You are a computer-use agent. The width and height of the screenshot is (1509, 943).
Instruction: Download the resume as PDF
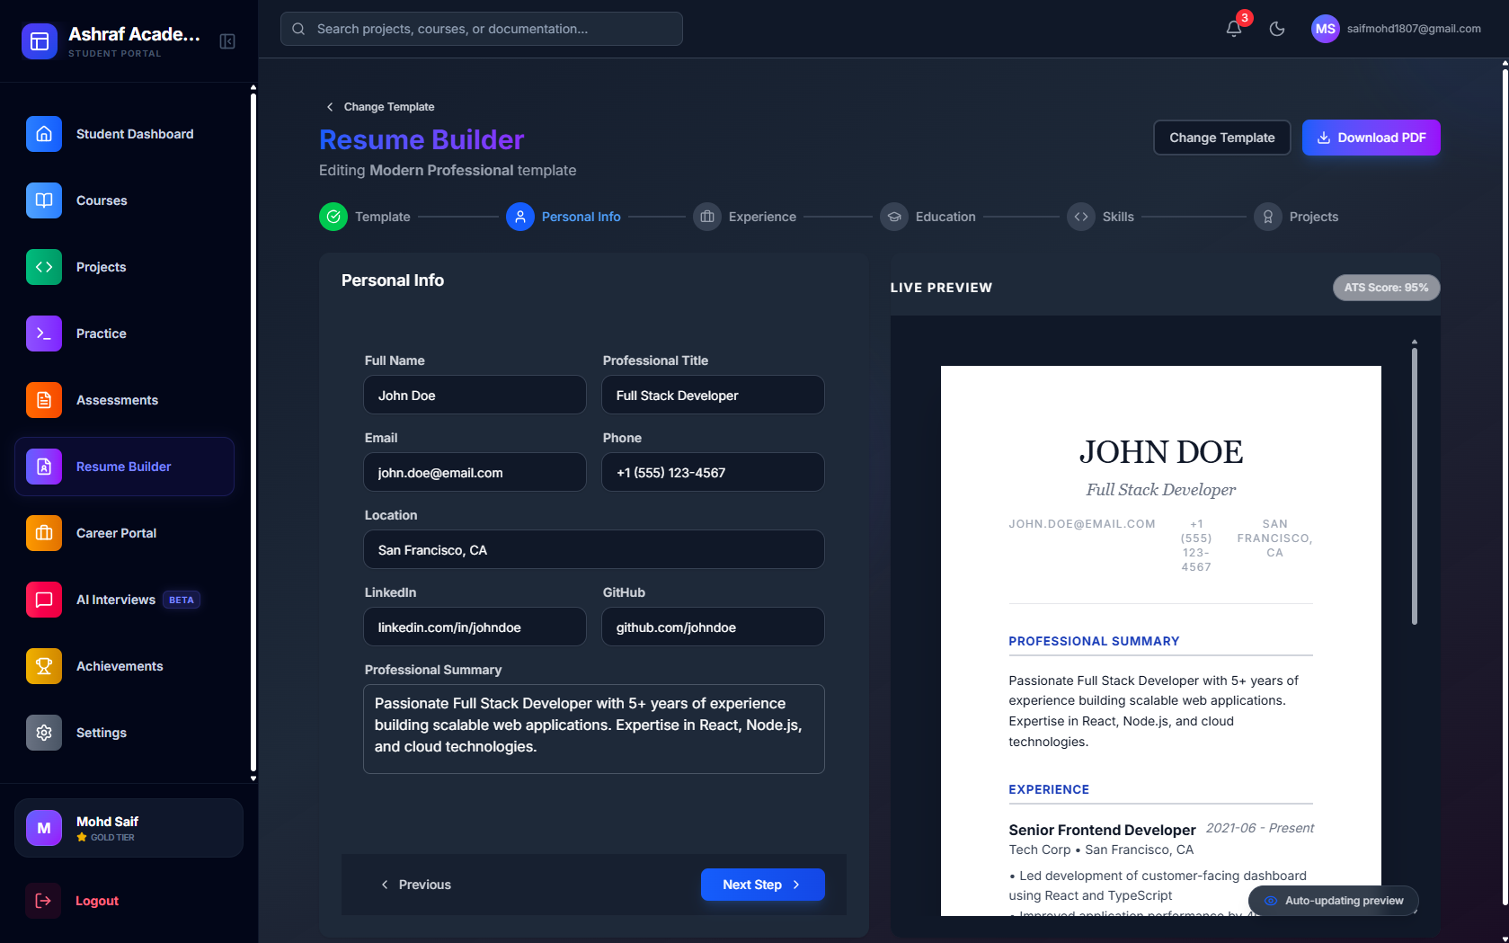[1371, 138]
